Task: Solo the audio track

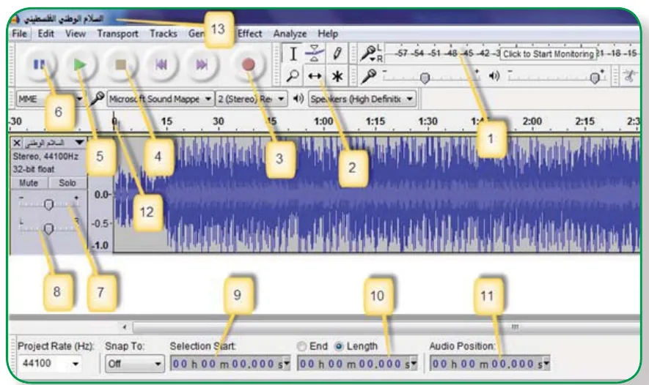Action: (x=67, y=182)
